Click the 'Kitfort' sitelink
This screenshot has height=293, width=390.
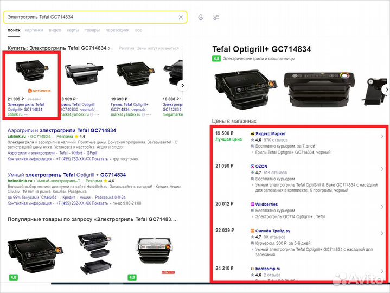click(77, 153)
